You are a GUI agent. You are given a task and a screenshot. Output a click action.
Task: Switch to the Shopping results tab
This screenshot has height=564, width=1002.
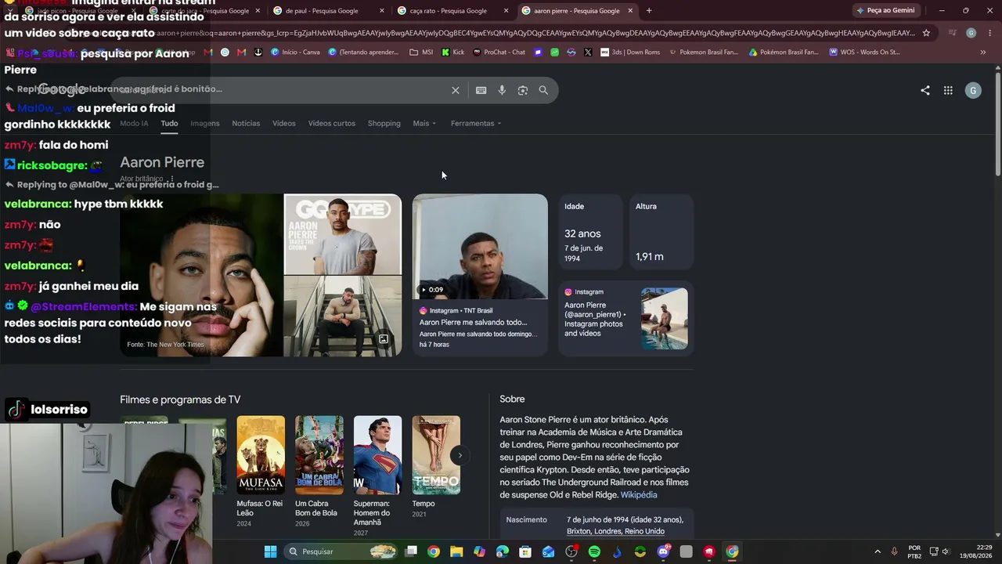(384, 123)
